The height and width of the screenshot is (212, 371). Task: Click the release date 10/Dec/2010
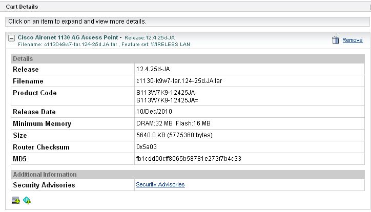(x=154, y=112)
